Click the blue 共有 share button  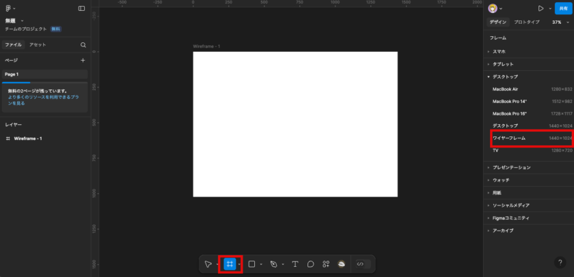(562, 9)
